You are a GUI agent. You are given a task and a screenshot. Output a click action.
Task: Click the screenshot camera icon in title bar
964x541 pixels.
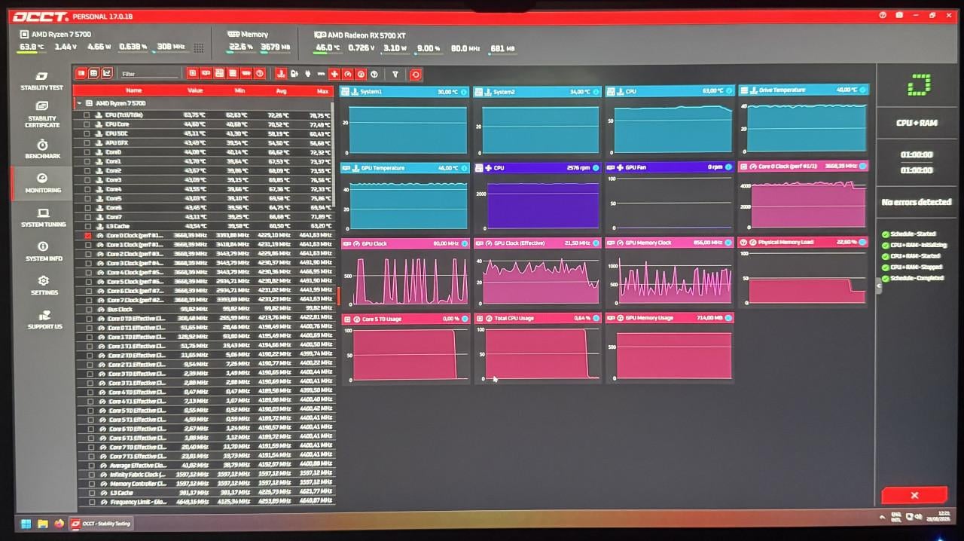click(x=899, y=15)
